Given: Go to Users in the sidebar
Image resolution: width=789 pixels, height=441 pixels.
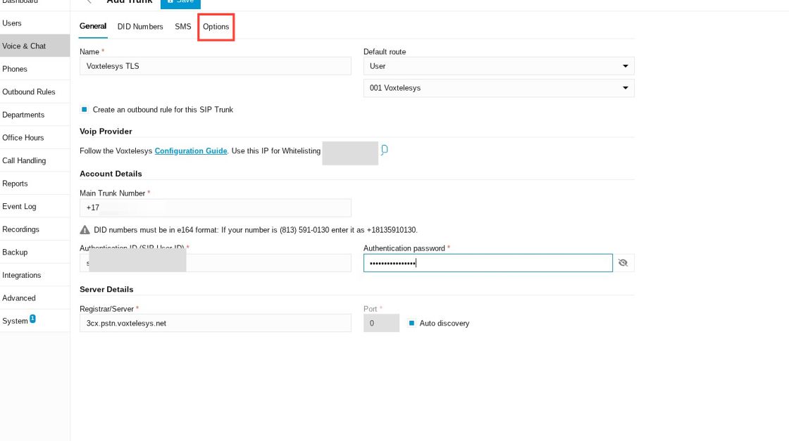Looking at the screenshot, I should [x=35, y=23].
